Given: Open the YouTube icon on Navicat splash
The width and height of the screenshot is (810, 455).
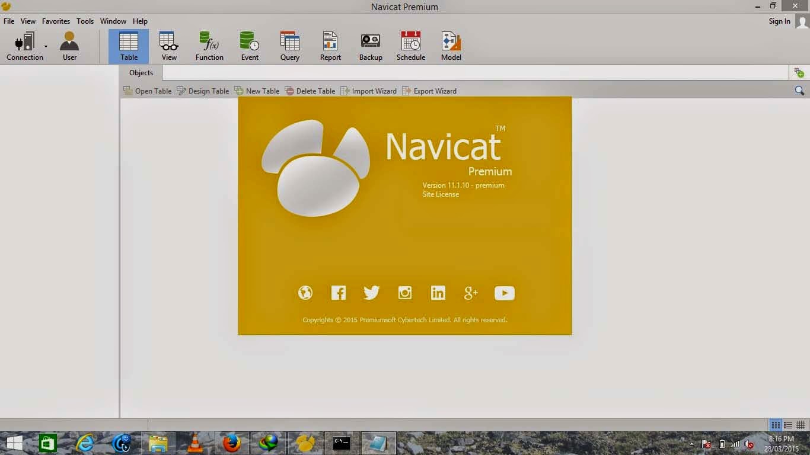Looking at the screenshot, I should click(505, 293).
